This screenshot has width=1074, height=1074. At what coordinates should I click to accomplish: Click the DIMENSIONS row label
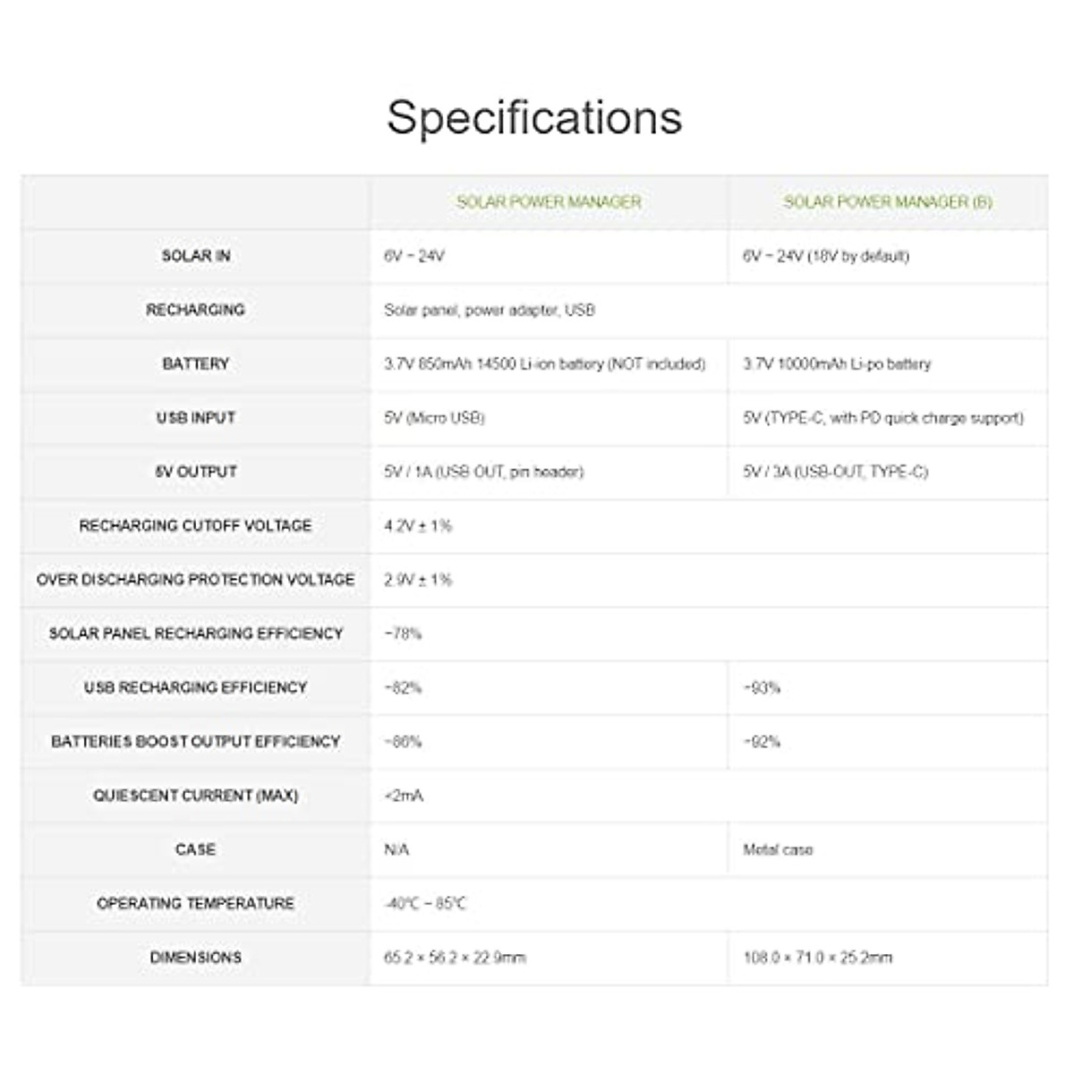pyautogui.click(x=196, y=957)
